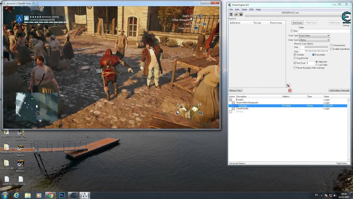
Task: Toggle the Fast Scan checkbox
Action: tap(295, 63)
